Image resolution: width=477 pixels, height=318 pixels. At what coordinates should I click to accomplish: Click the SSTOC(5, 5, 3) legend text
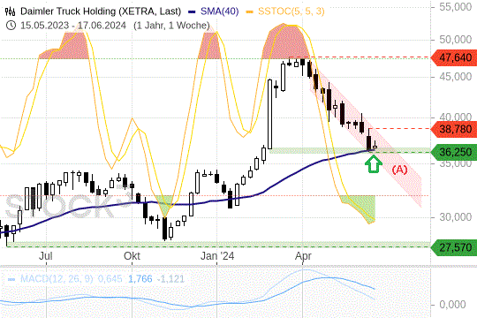(291, 11)
